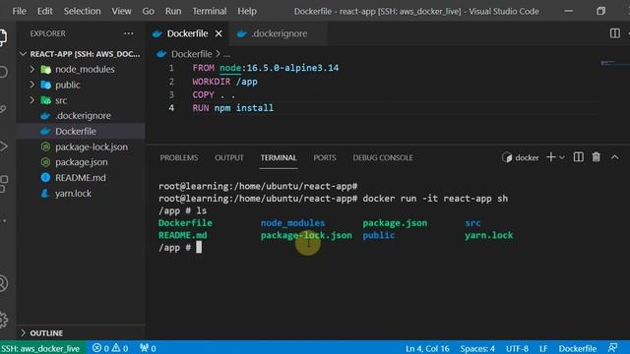Open the Selection menu

point(82,11)
